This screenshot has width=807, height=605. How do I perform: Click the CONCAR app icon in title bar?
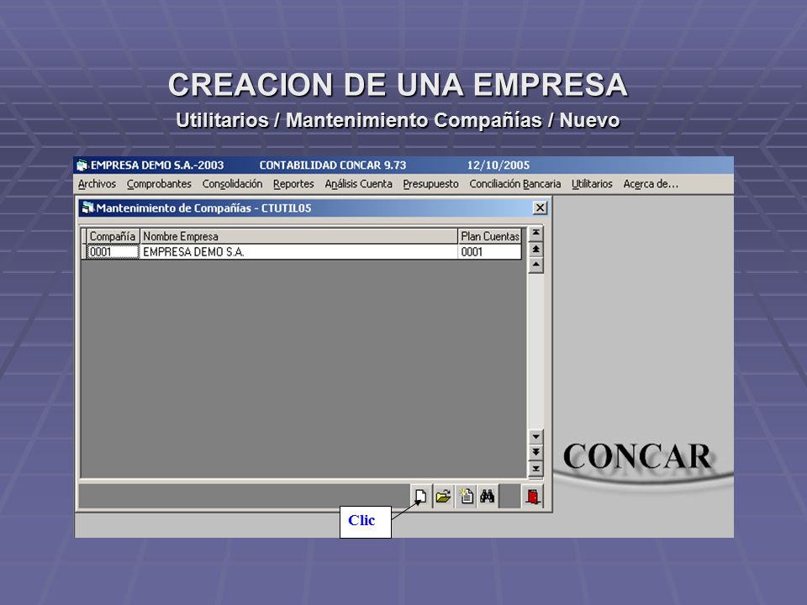pyautogui.click(x=82, y=166)
